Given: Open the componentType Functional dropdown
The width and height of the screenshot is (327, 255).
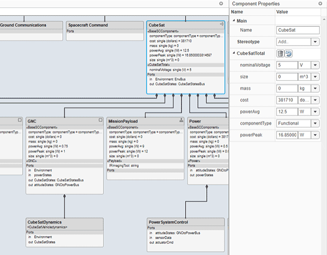Looking at the screenshot, I should tap(315, 123).
